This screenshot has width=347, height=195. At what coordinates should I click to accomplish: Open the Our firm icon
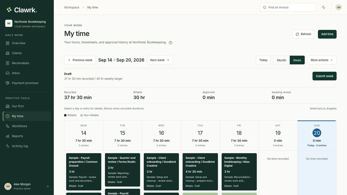(x=8, y=106)
